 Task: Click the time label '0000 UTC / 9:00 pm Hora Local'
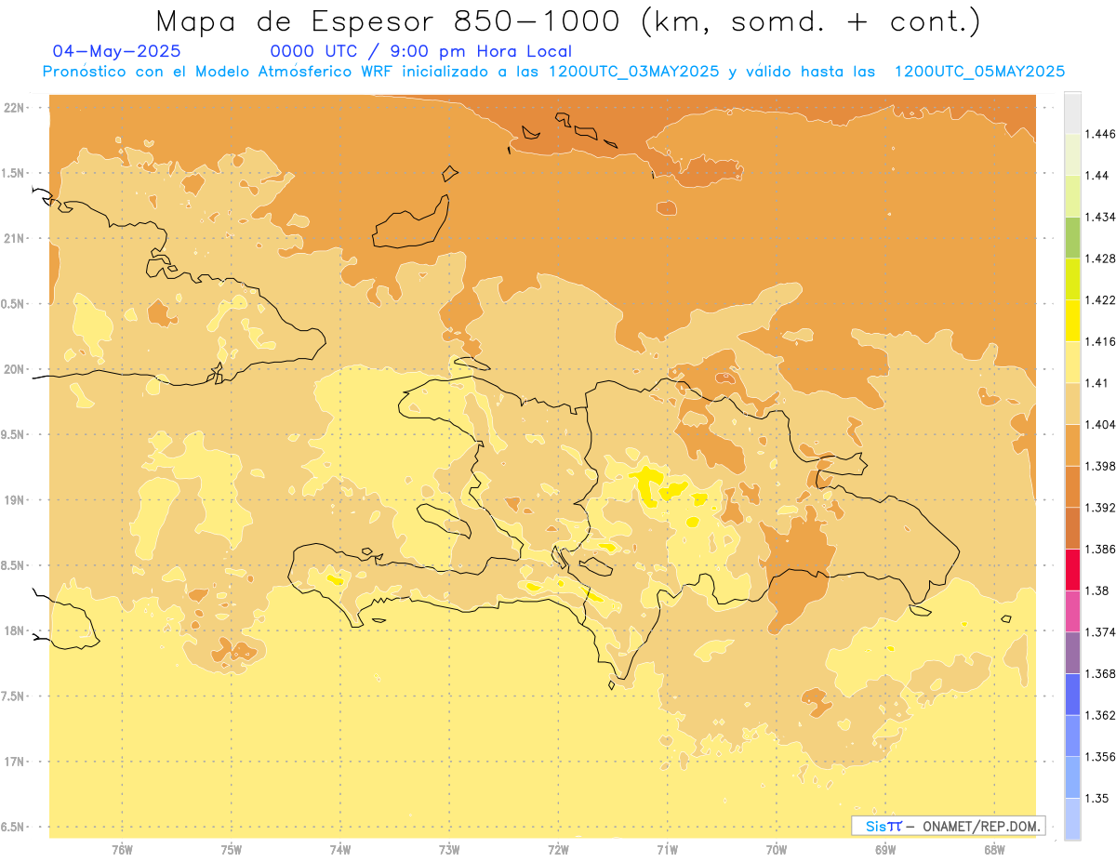[x=420, y=52]
